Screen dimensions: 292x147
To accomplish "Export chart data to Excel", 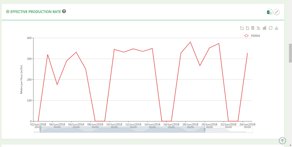I will click(269, 12).
